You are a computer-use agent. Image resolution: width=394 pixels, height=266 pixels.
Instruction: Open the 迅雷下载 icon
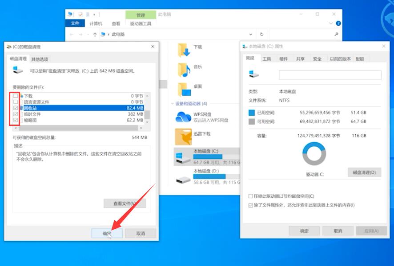point(183,137)
